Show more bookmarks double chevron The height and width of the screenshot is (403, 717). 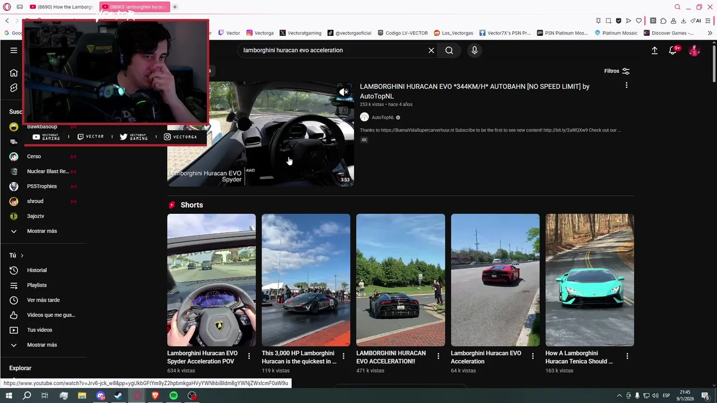tap(710, 33)
